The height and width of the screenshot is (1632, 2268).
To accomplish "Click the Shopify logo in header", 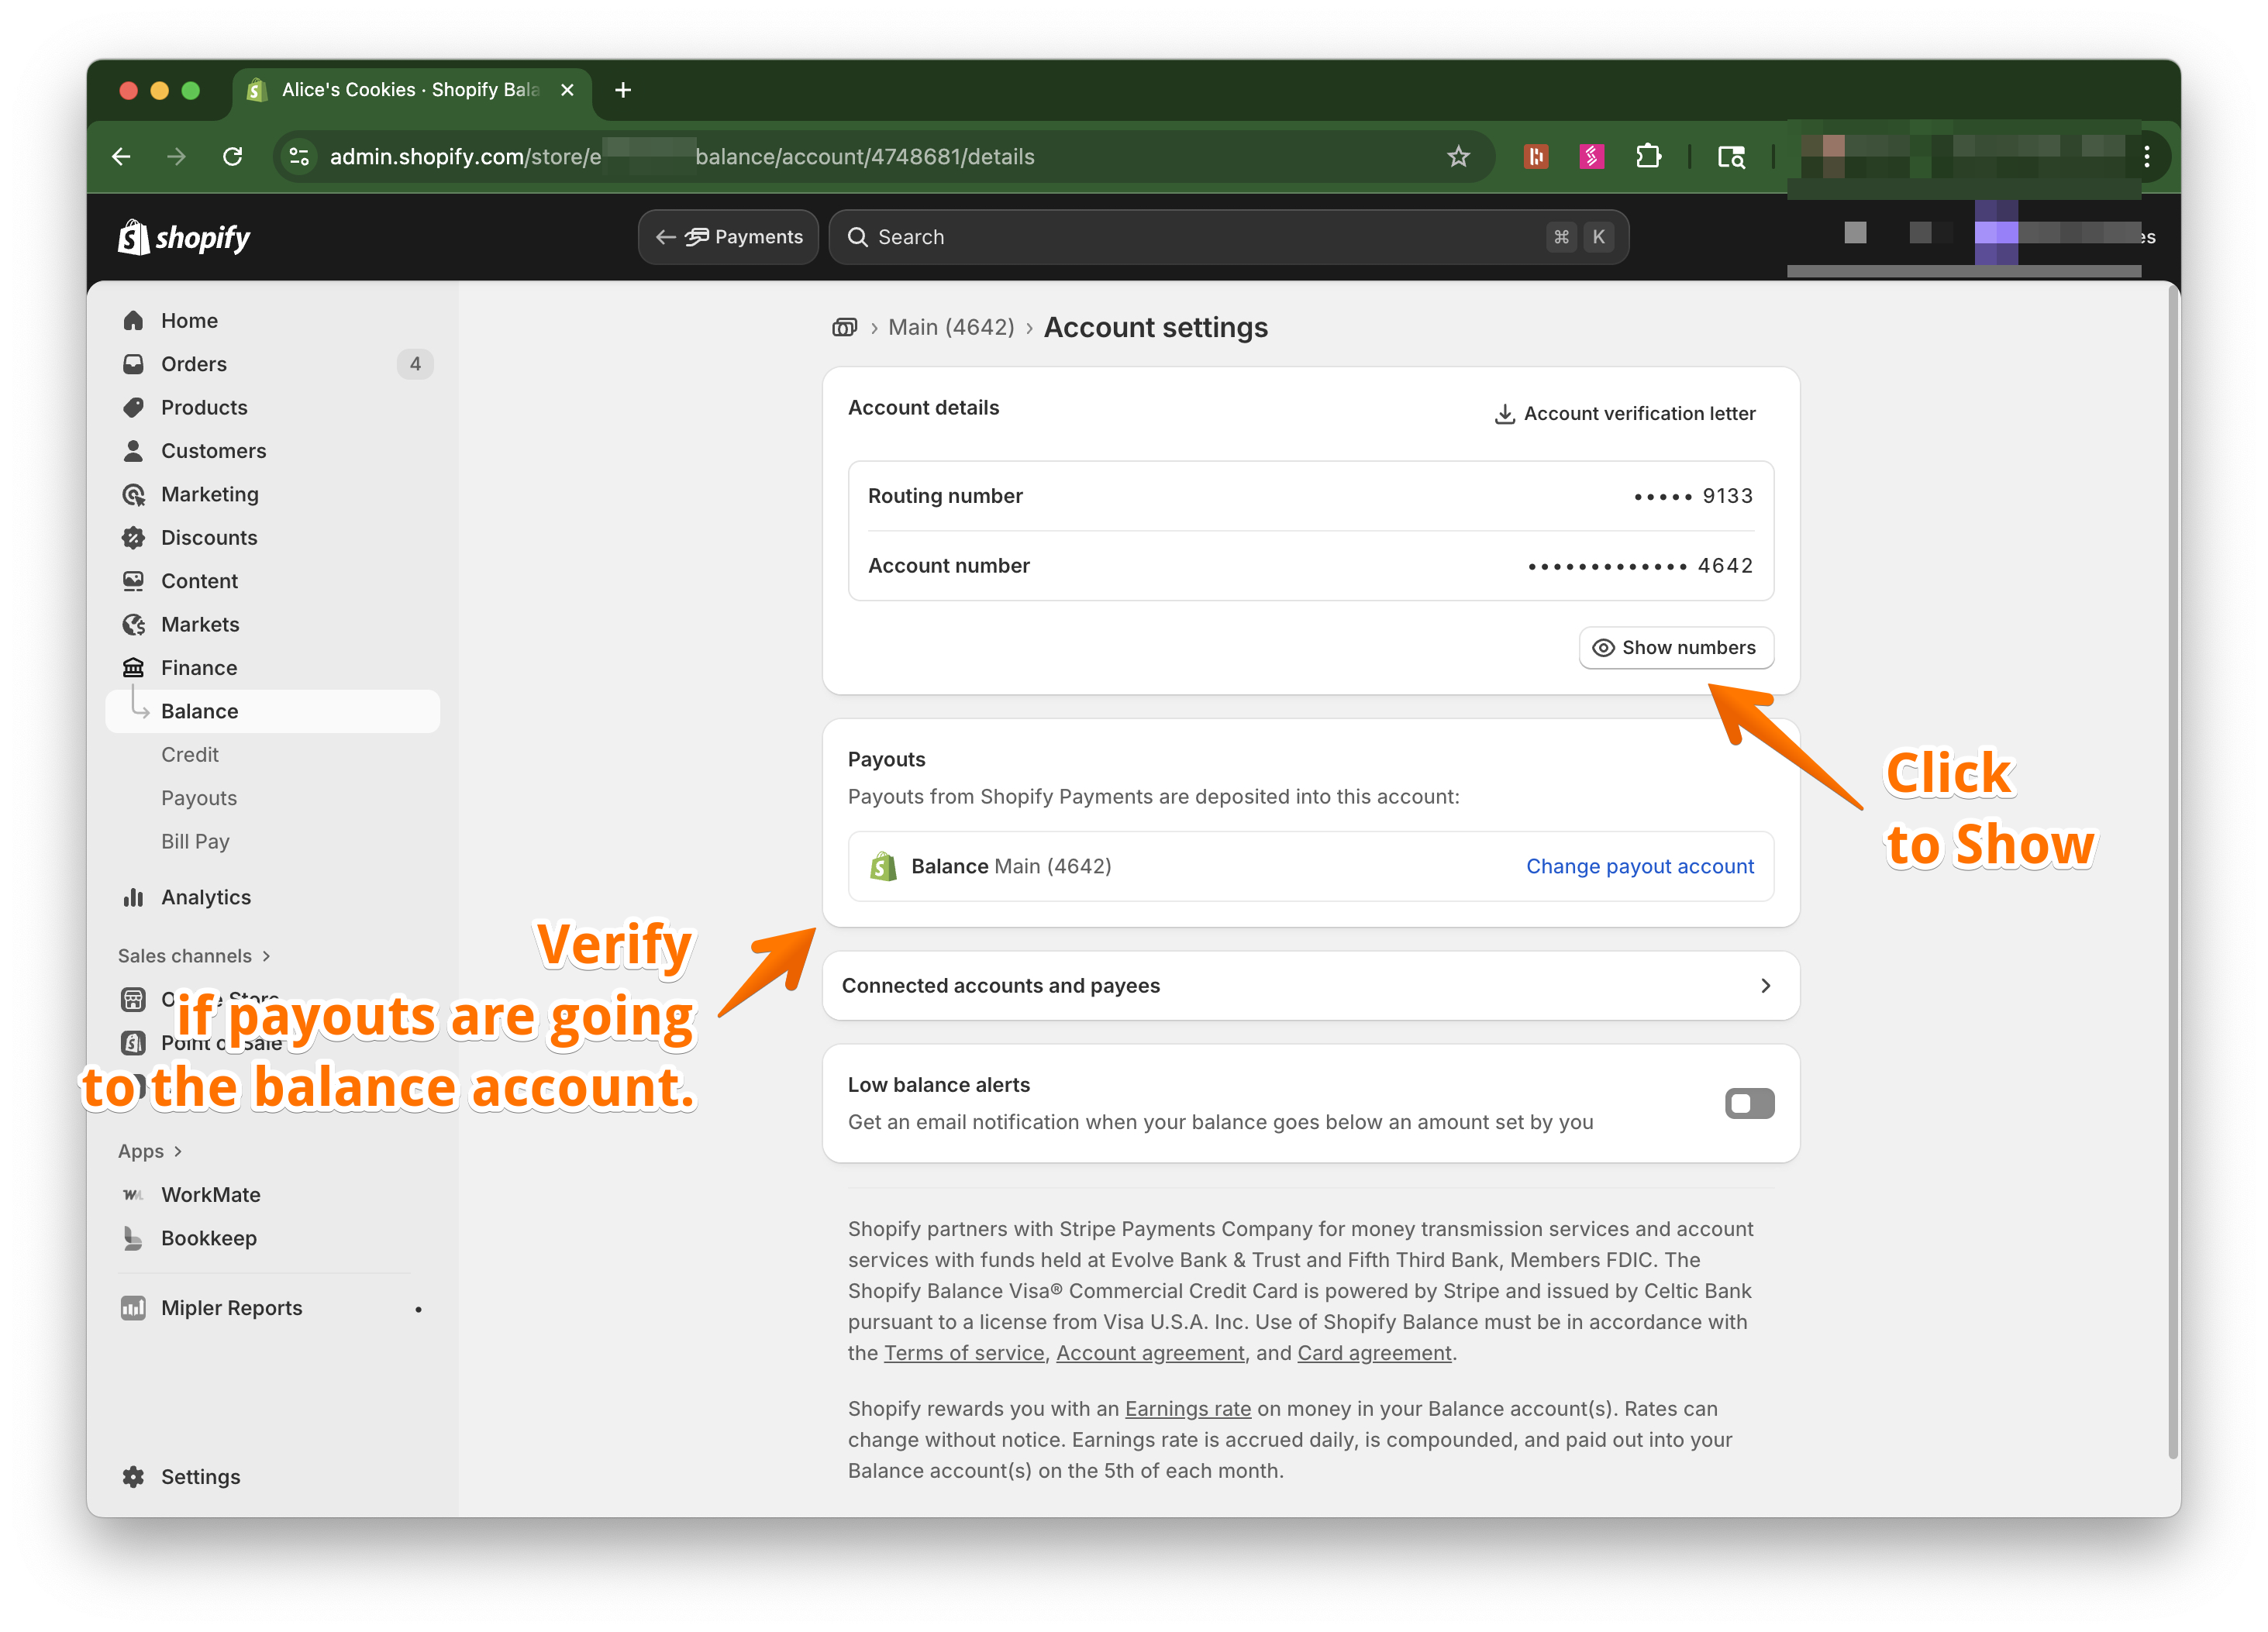I will point(184,237).
